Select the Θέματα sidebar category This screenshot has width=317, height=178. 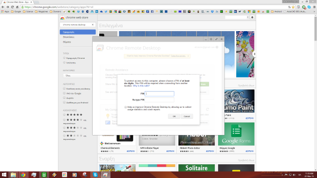[67, 42]
